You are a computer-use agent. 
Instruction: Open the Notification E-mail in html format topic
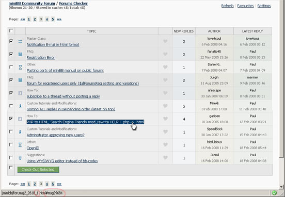point(53,44)
